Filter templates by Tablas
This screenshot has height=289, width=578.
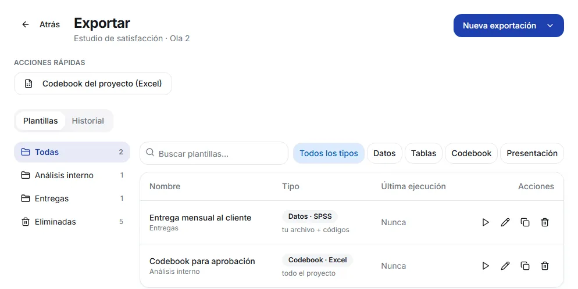pyautogui.click(x=423, y=153)
